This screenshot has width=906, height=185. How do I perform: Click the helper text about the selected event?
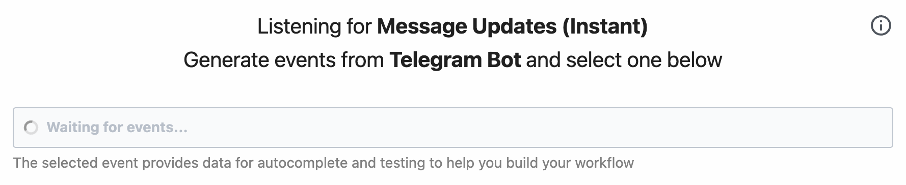[x=324, y=163]
